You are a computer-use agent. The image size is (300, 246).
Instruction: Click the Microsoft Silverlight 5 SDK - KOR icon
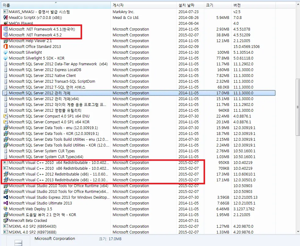click(x=6, y=58)
